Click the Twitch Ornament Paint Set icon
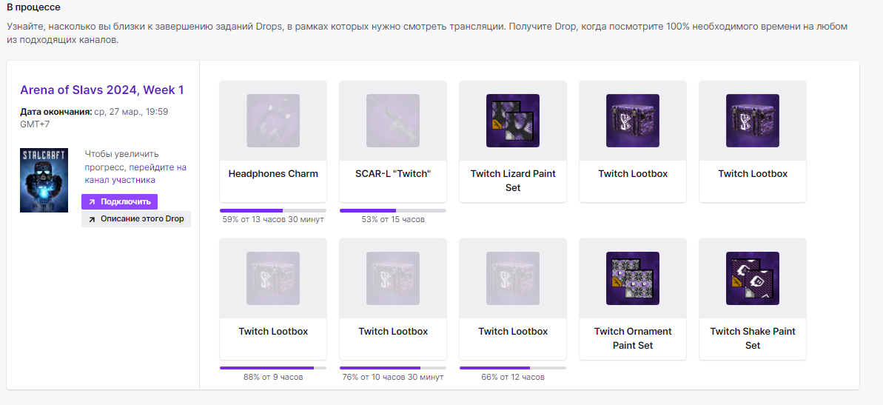The height and width of the screenshot is (405, 883). tap(633, 278)
